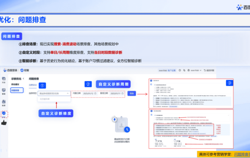Screen dimensions: 250x158
Task: Open calendar icon of date 2025/01/12
Action: (x=95, y=93)
